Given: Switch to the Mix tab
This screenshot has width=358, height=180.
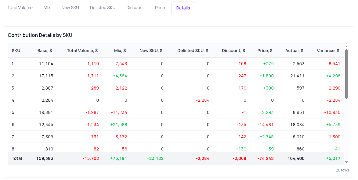Looking at the screenshot, I should coord(47,8).
